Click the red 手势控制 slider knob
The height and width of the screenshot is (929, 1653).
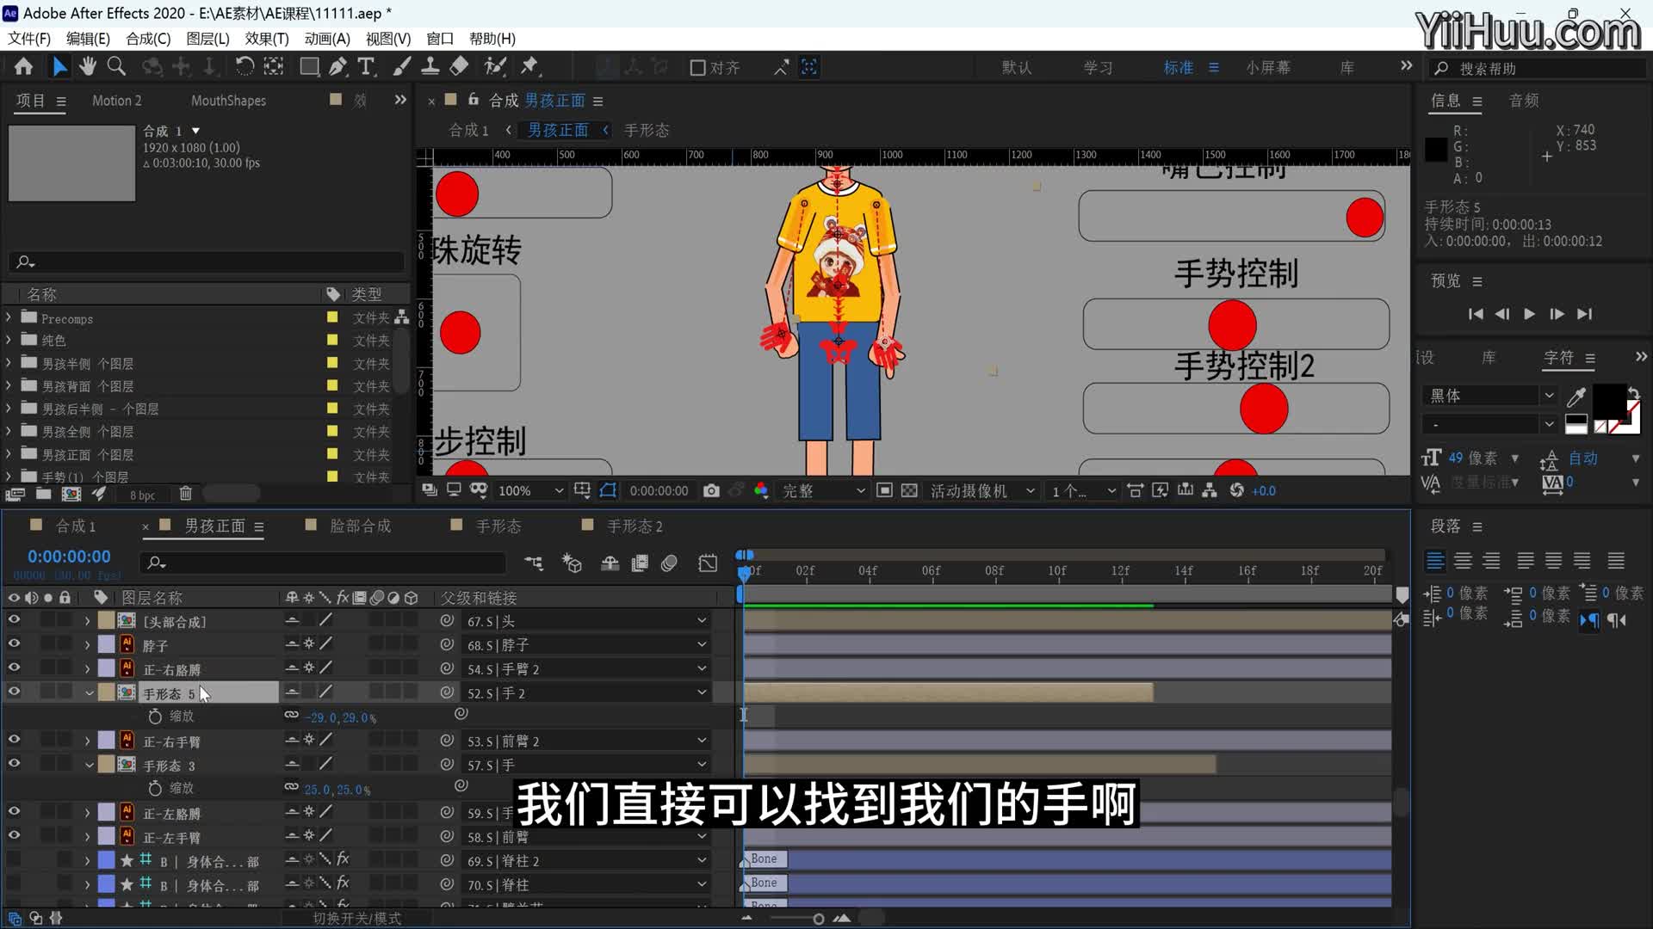coord(1232,325)
